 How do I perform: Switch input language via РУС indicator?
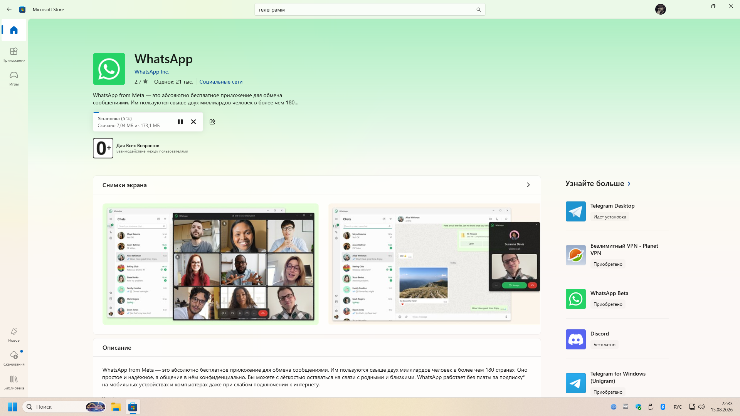pyautogui.click(x=678, y=407)
